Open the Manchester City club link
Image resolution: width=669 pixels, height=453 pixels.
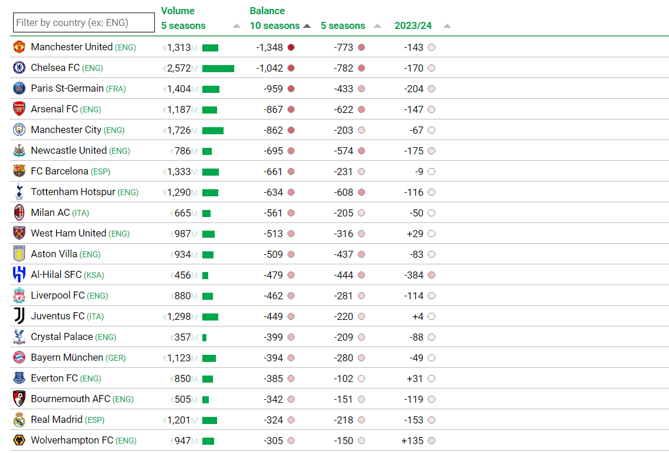tap(66, 130)
